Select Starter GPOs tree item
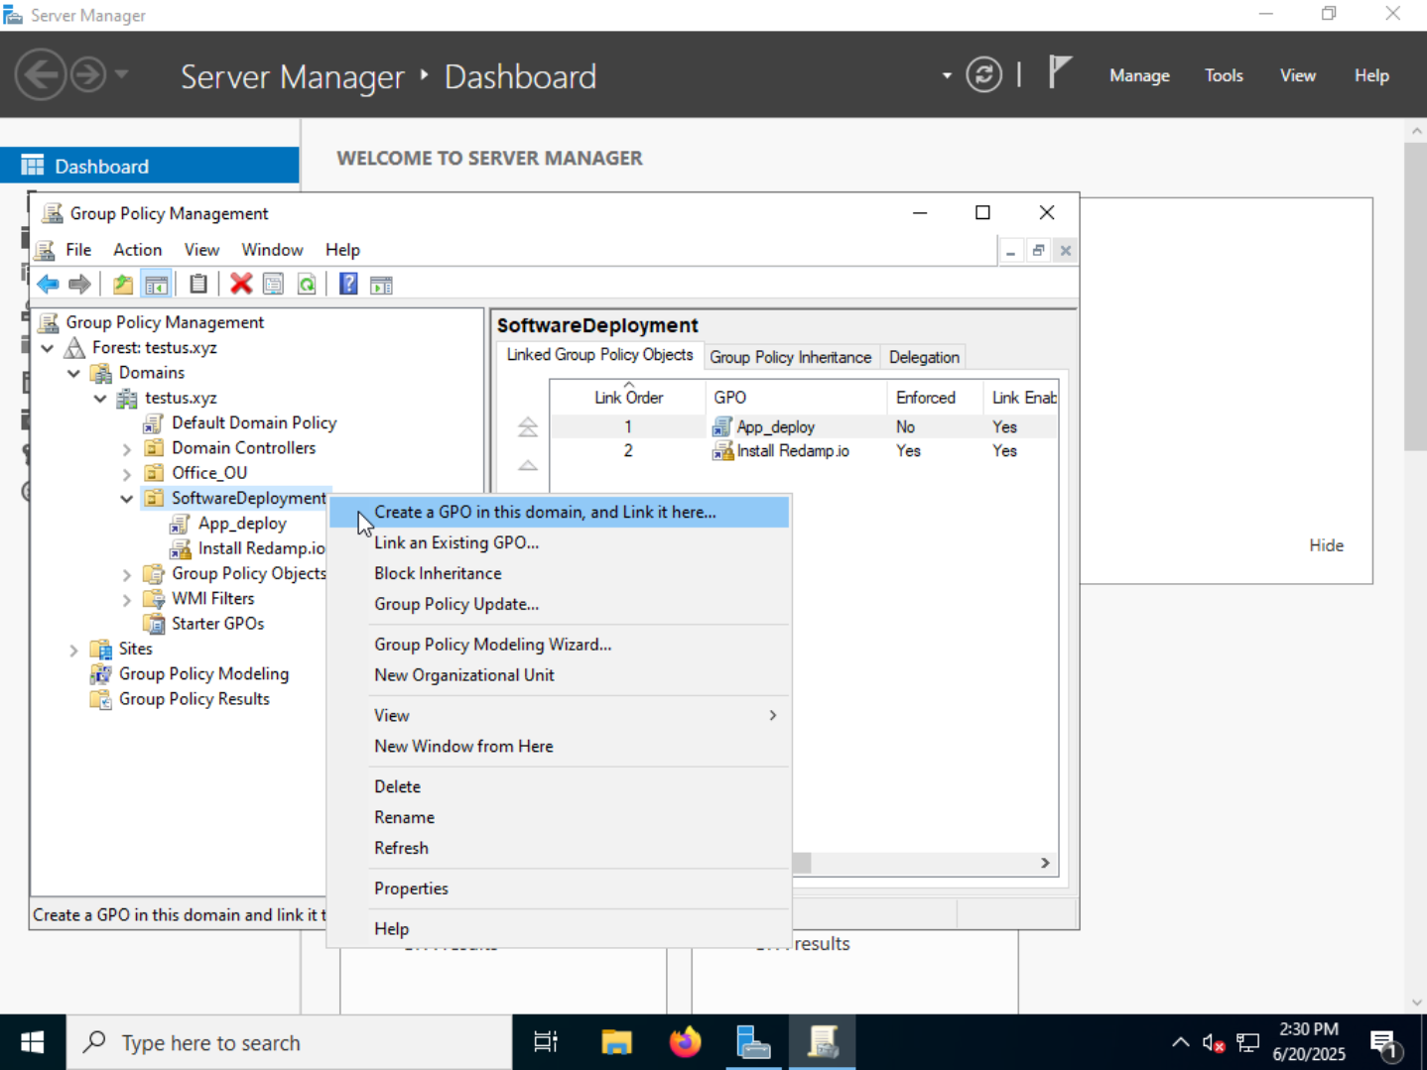The image size is (1427, 1070). 217,624
